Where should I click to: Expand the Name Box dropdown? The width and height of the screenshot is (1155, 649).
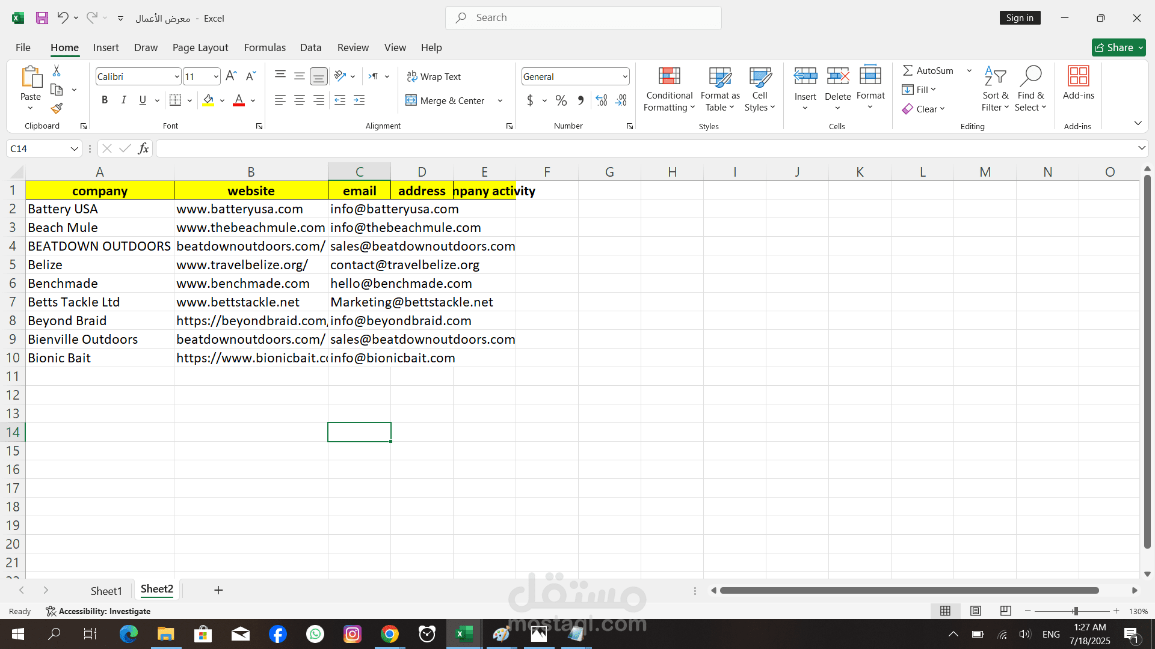74,149
